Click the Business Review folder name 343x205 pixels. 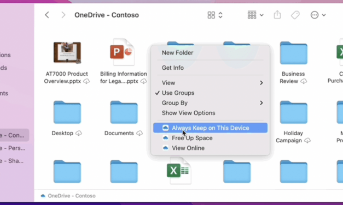pos(293,77)
